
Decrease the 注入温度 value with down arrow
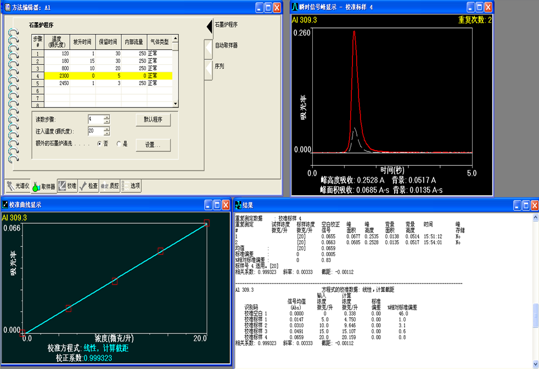click(x=106, y=134)
